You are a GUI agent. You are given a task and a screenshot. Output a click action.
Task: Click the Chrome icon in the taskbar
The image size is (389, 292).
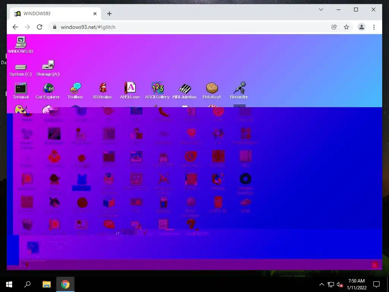pos(65,284)
